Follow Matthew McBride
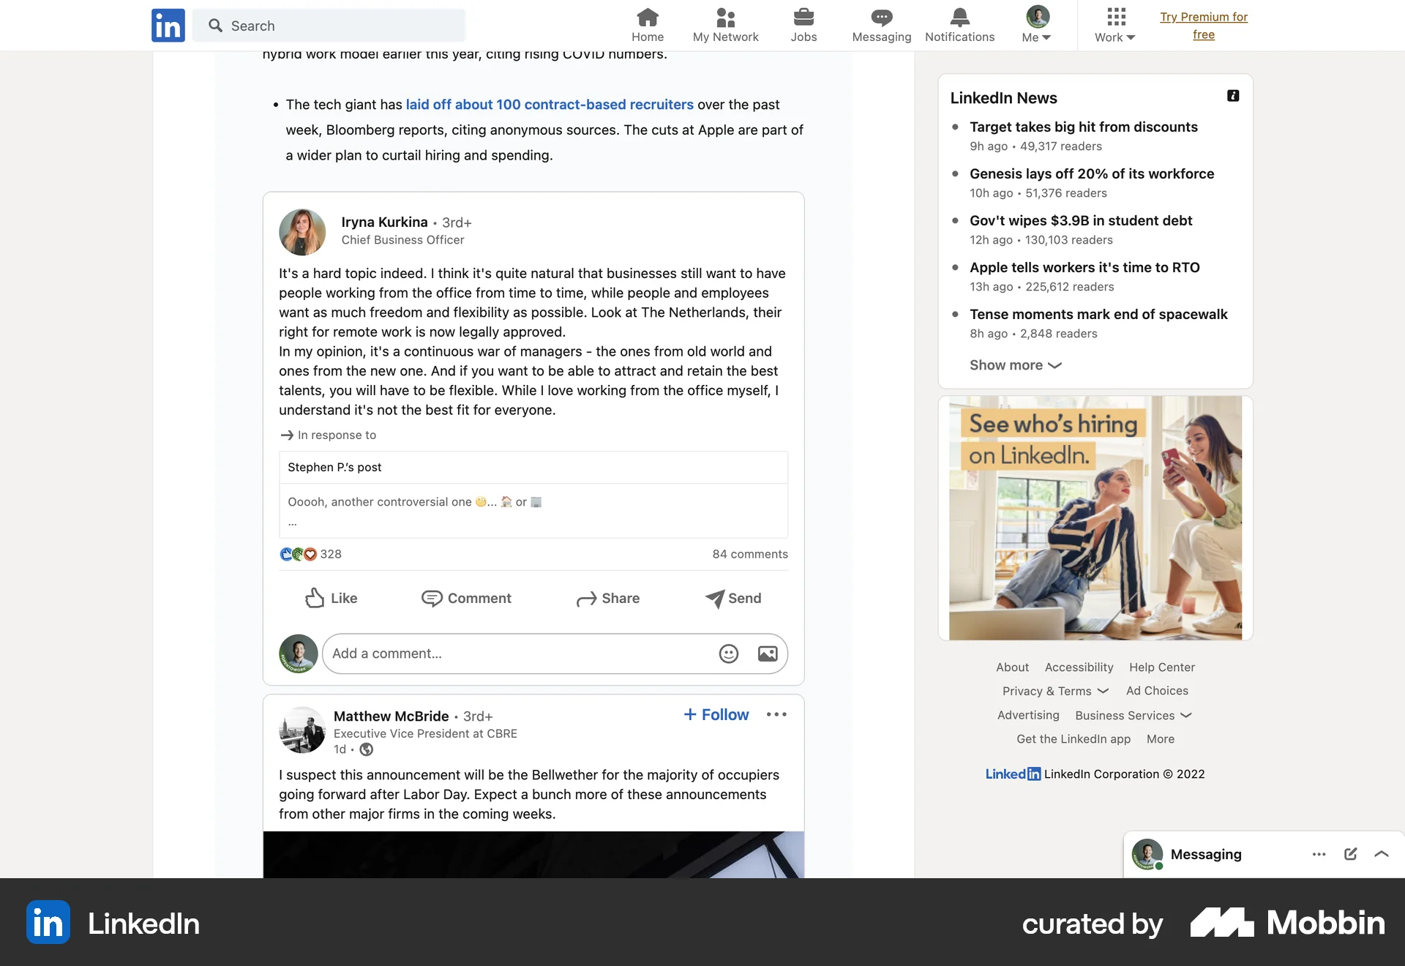 (716, 714)
